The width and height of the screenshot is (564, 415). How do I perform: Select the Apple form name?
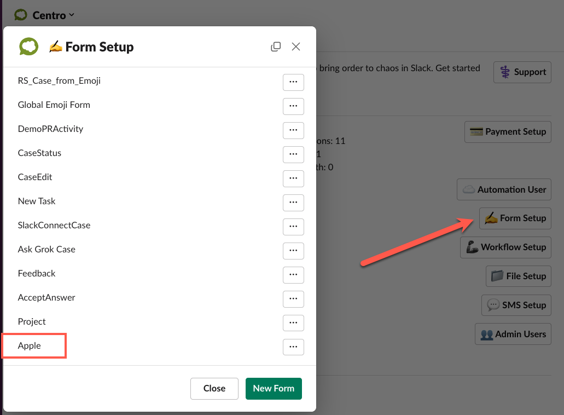(x=30, y=346)
